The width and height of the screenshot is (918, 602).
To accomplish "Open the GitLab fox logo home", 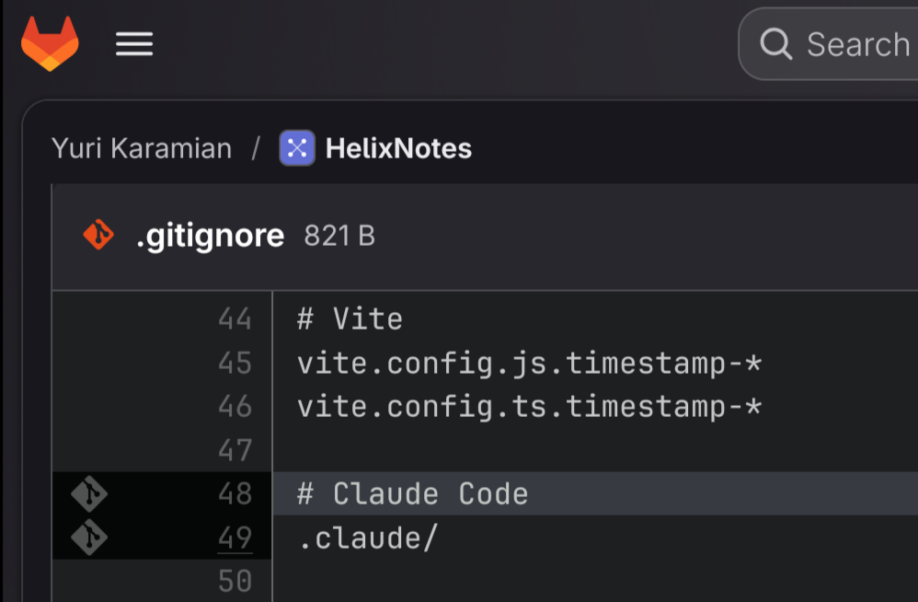I will pyautogui.click(x=50, y=43).
